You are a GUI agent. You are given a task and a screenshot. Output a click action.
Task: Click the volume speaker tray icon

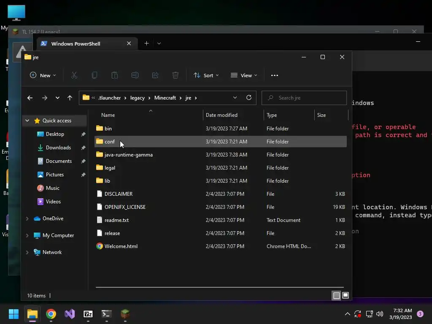pos(380,314)
